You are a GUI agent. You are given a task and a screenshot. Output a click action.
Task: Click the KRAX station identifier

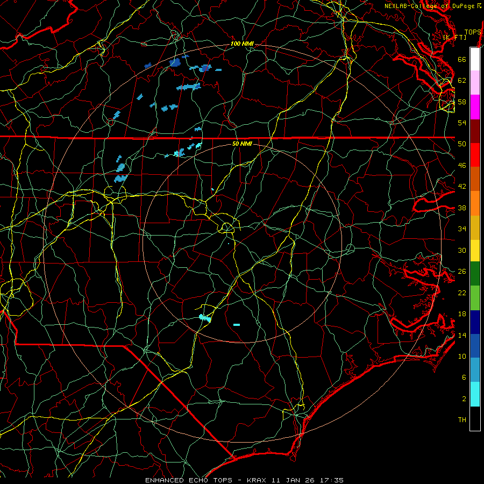tap(258, 480)
